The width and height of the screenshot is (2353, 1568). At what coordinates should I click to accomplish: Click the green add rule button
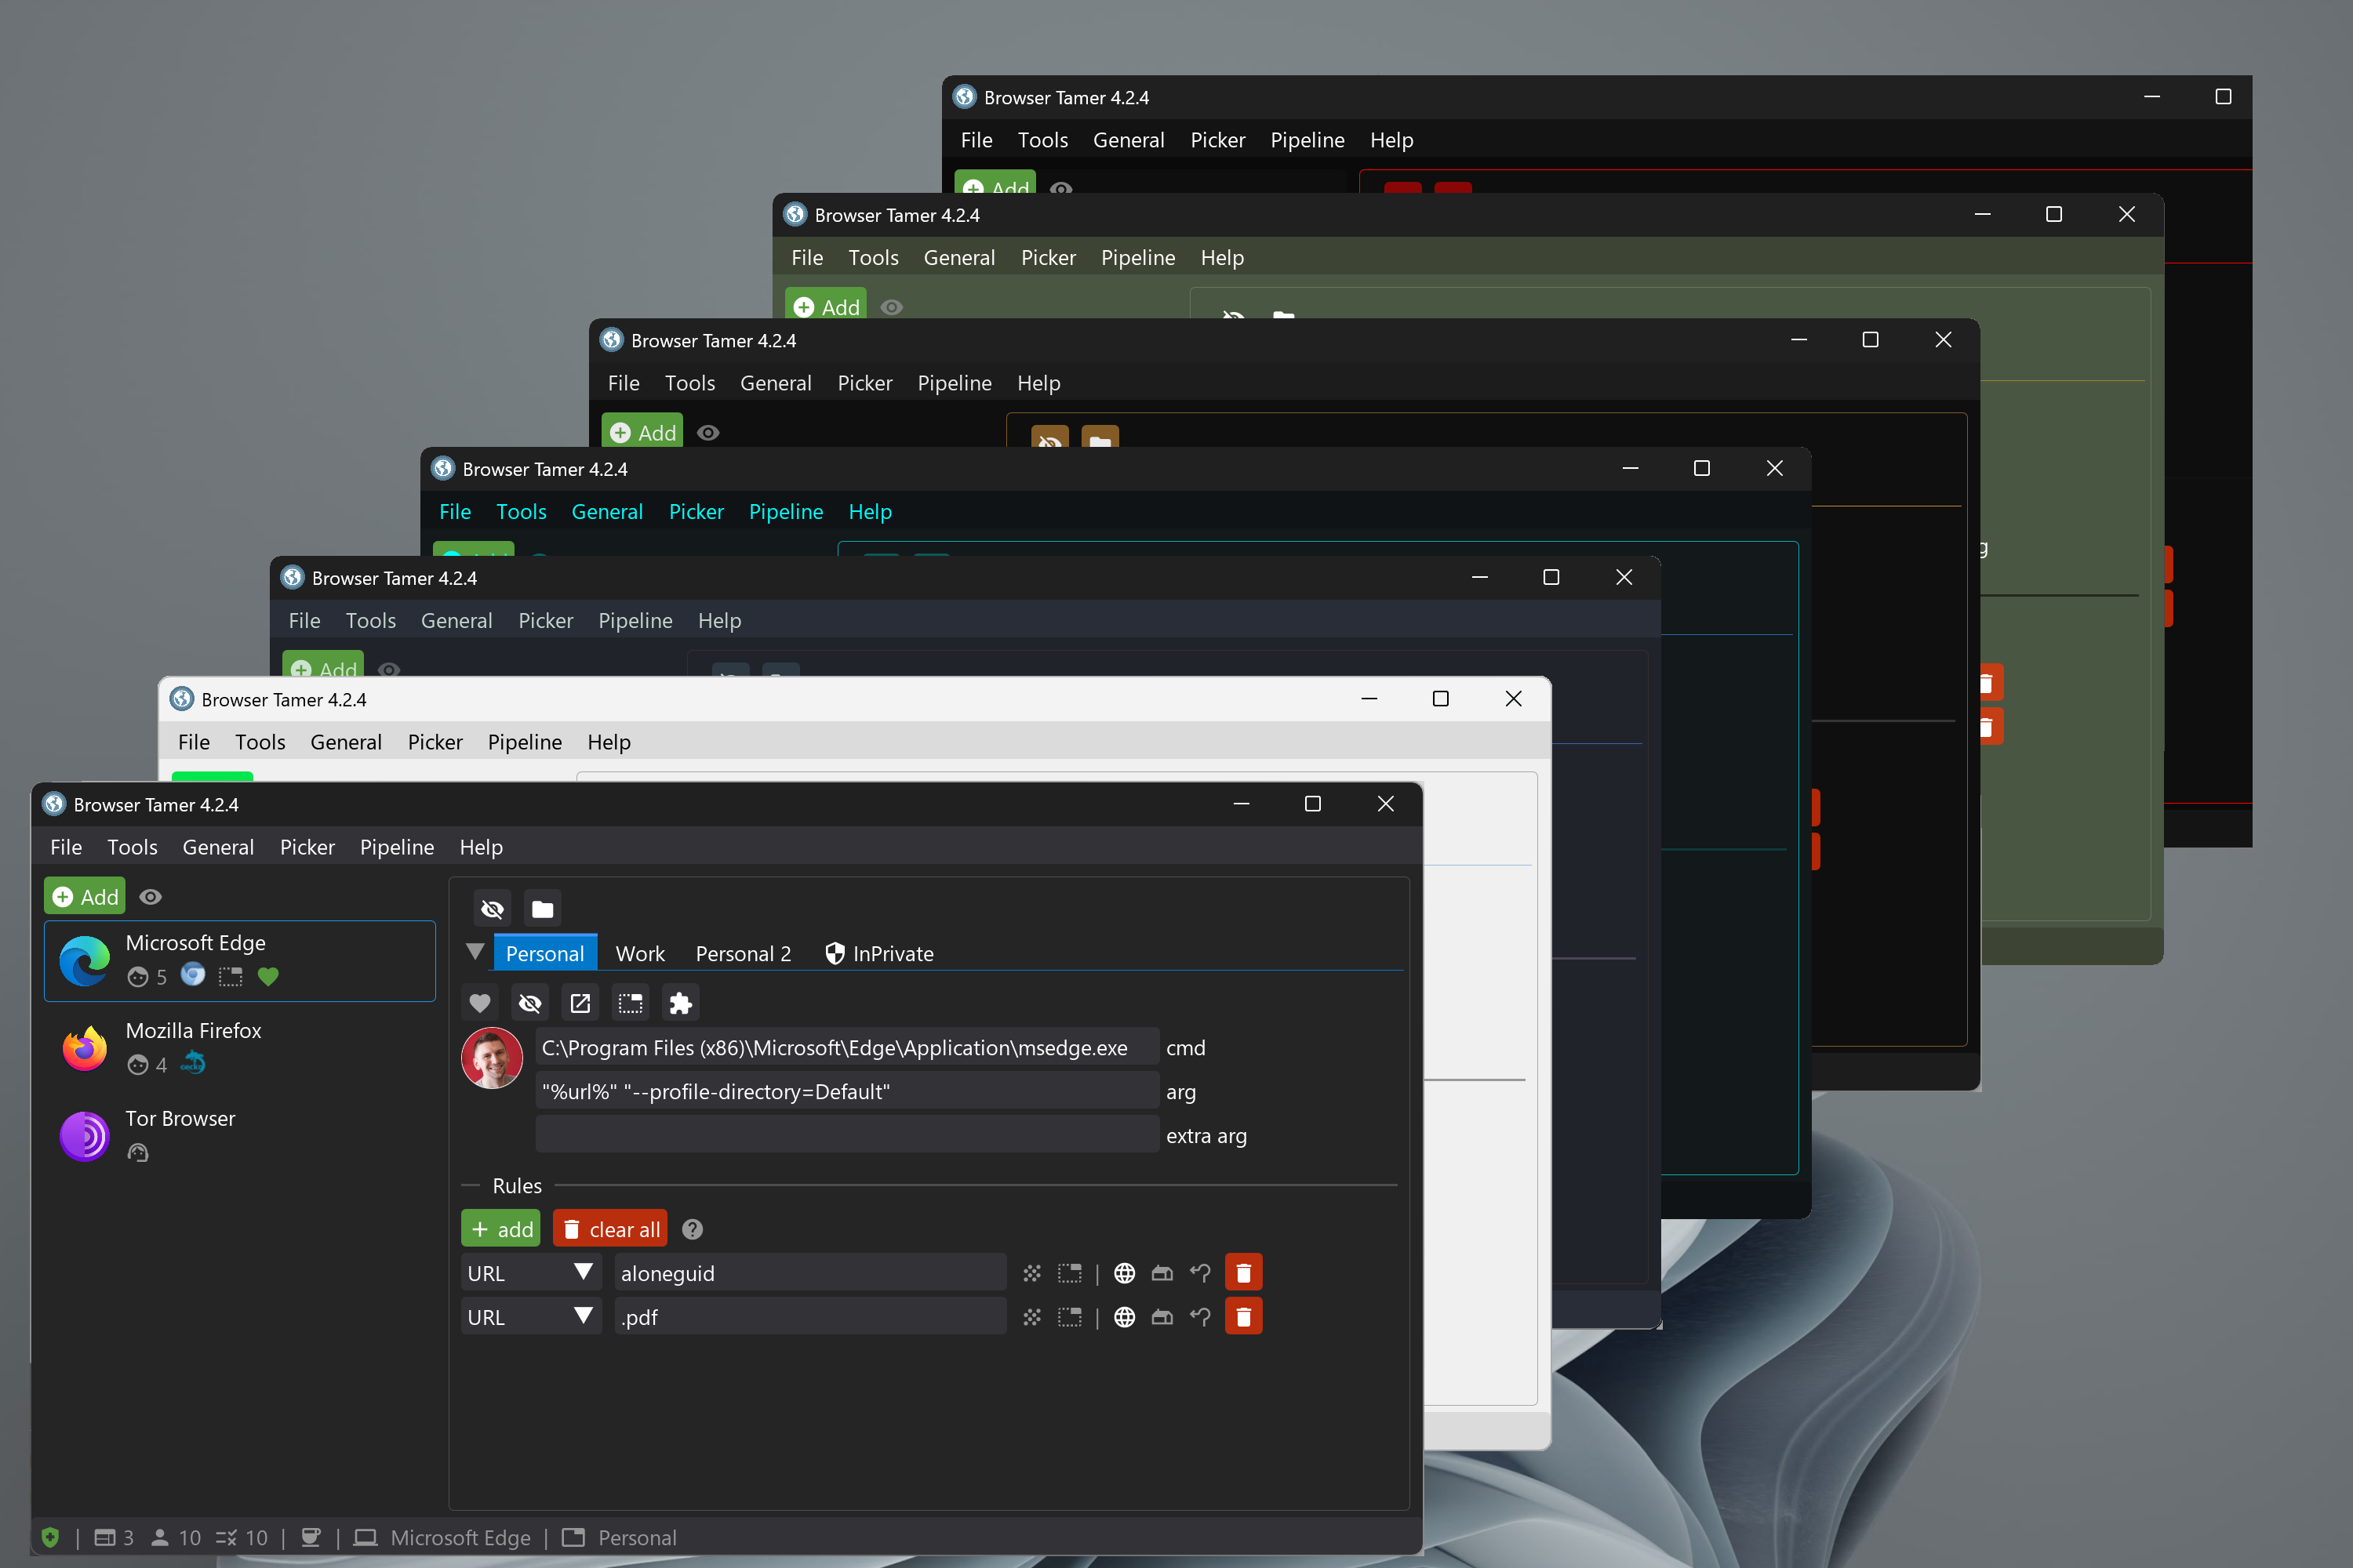[501, 1229]
